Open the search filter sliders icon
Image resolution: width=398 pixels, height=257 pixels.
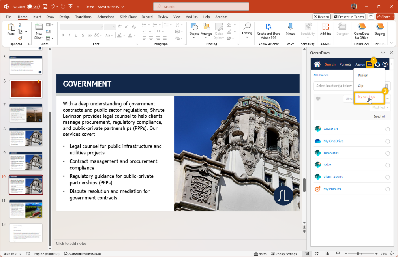[x=318, y=99]
